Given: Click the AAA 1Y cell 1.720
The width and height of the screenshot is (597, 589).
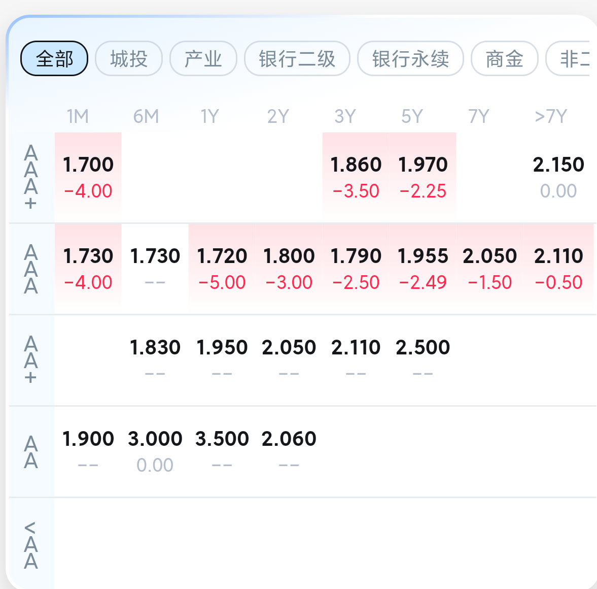Looking at the screenshot, I should point(222,269).
